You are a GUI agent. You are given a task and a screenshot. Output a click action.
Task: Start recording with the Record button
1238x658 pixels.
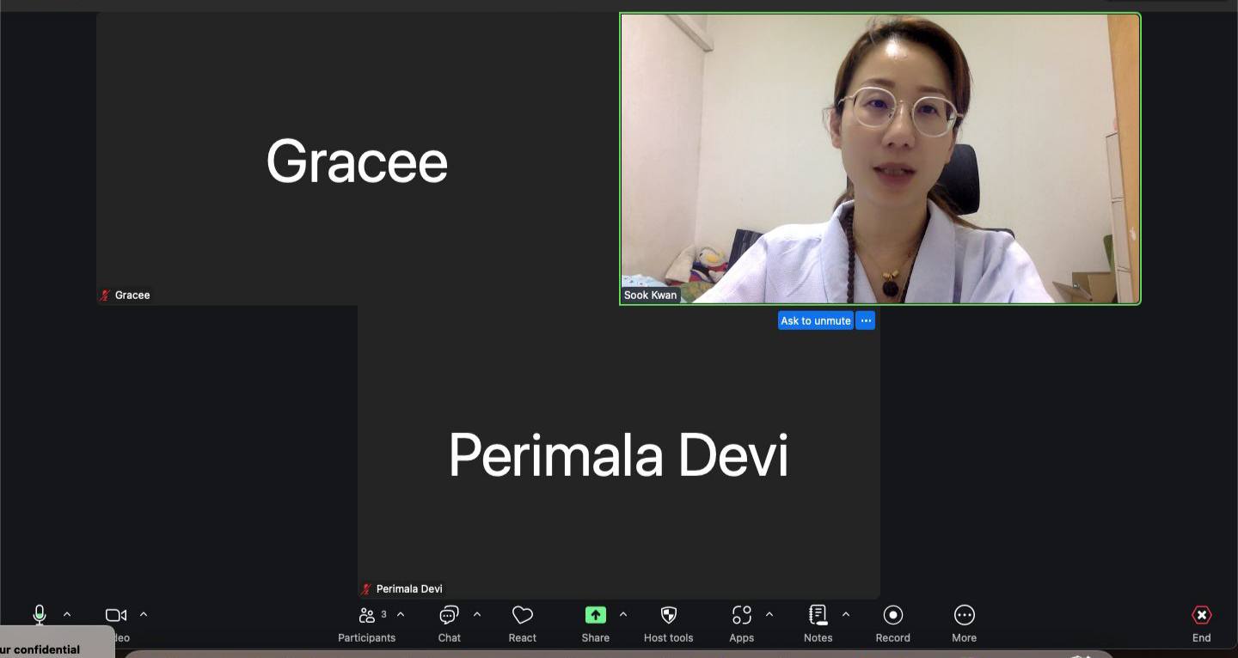click(892, 616)
